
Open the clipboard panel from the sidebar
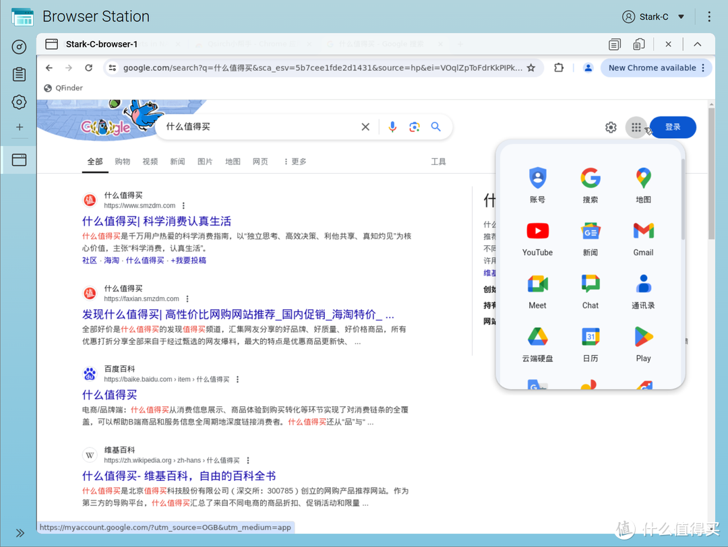point(19,74)
